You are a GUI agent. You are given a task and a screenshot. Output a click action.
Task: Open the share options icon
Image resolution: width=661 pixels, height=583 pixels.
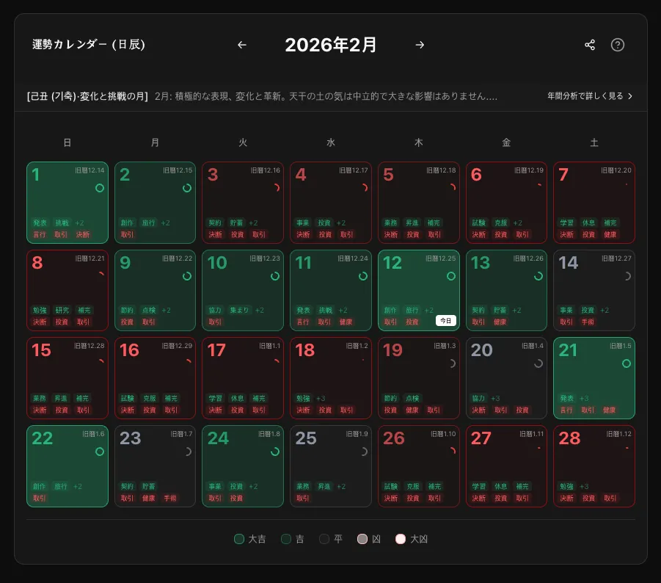pos(590,45)
